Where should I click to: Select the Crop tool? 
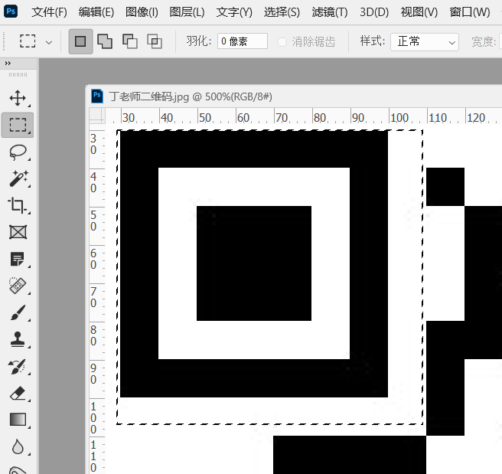[x=18, y=205]
